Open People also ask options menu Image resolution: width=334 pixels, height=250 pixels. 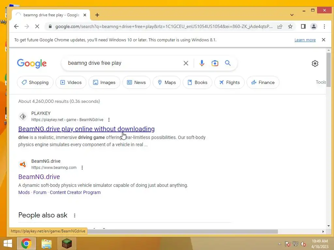[75, 215]
